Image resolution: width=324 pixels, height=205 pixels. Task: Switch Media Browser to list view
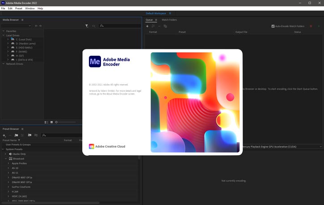pos(46,122)
